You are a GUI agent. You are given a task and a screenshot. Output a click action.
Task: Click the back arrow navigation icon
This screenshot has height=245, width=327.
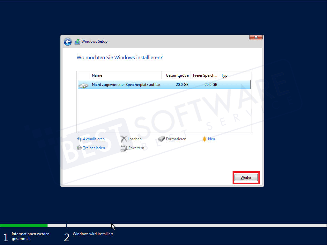[68, 41]
